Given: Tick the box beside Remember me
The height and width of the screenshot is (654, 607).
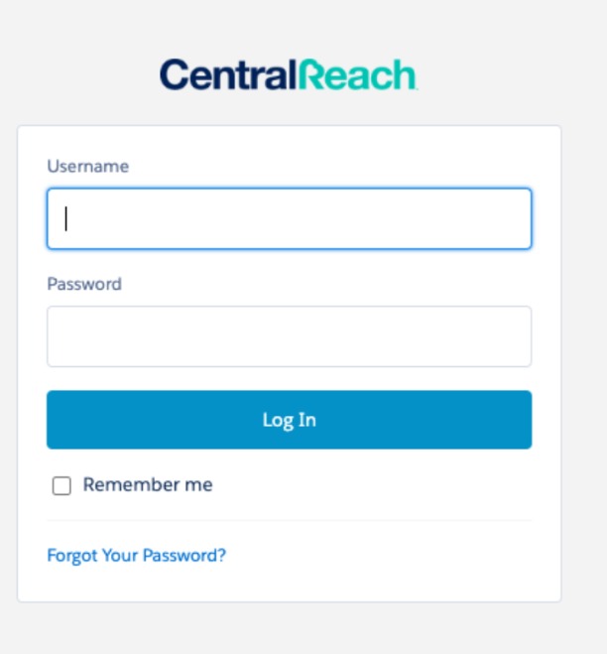Looking at the screenshot, I should click(61, 485).
